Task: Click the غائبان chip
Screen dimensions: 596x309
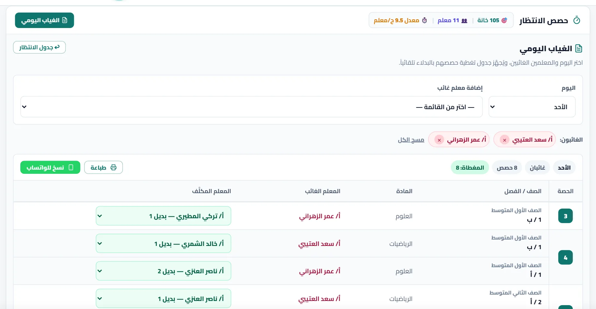Action: point(538,167)
